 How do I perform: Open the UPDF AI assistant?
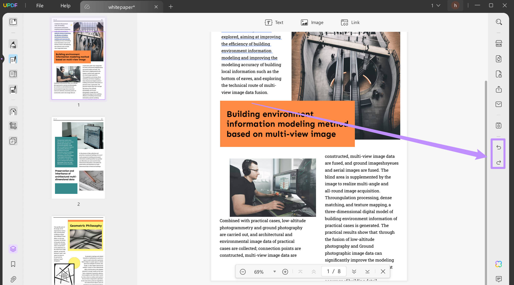tap(499, 264)
